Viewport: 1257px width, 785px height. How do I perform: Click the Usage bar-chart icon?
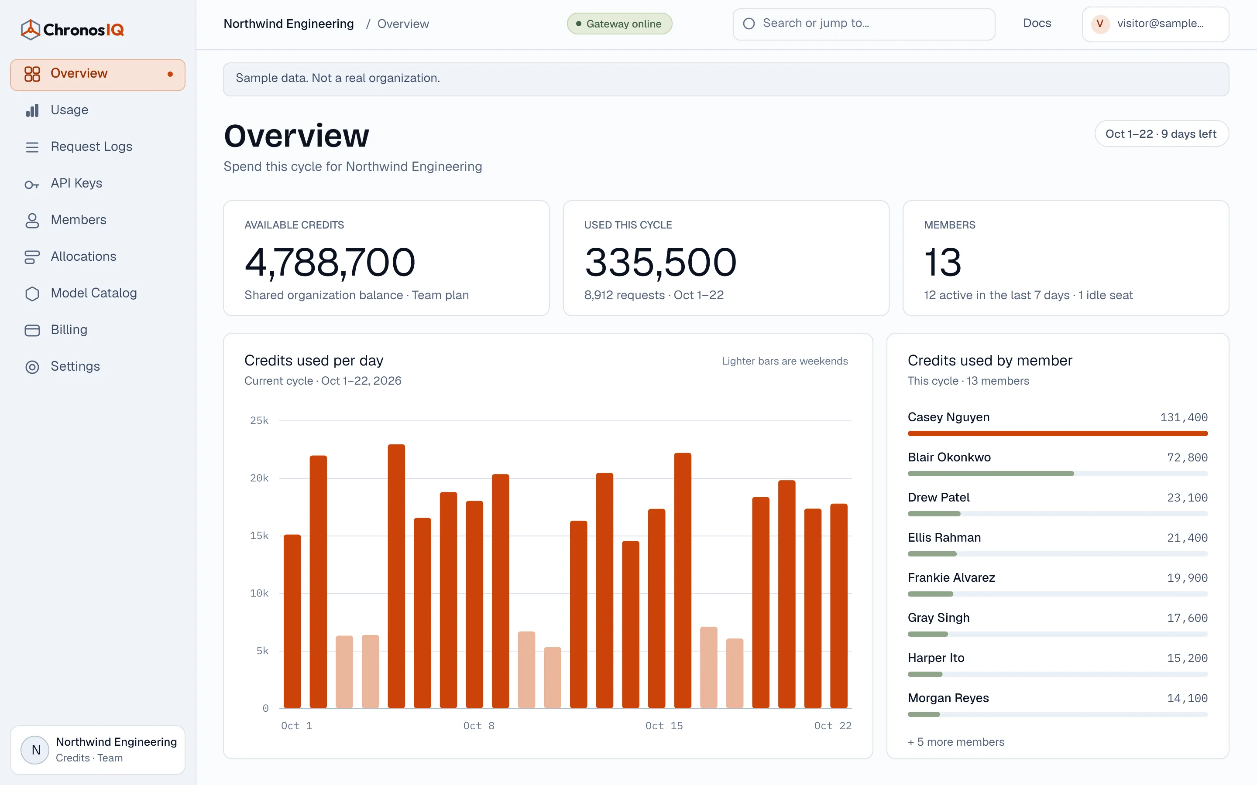click(x=32, y=110)
